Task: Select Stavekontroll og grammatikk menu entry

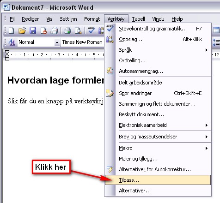Action: point(158,29)
